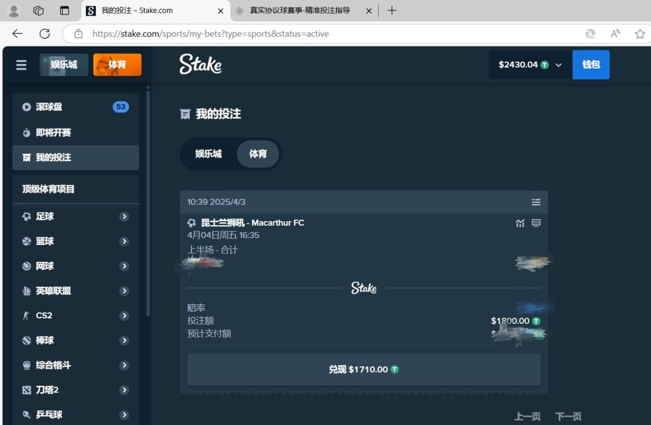The width and height of the screenshot is (651, 425).
Task: Close the 我的投注 Stake.com tab
Action: tap(220, 11)
